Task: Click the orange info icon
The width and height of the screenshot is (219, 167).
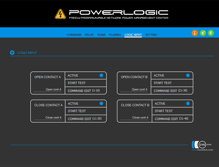Action: tap(195, 33)
